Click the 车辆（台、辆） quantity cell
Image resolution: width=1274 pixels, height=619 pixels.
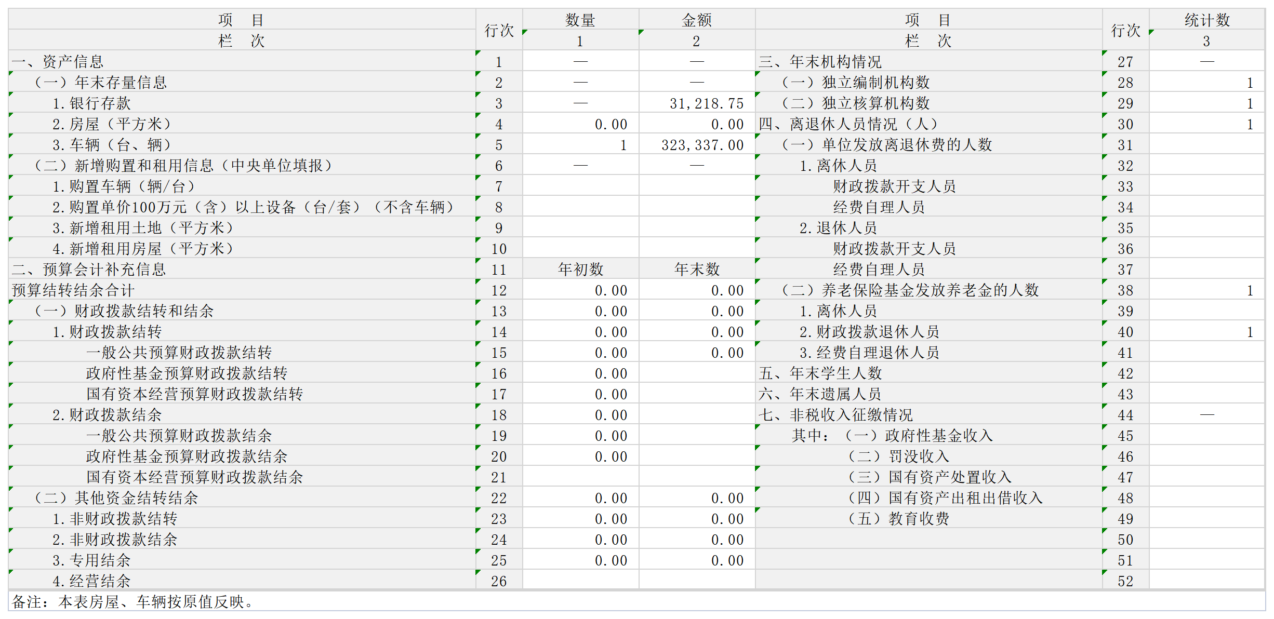[580, 145]
